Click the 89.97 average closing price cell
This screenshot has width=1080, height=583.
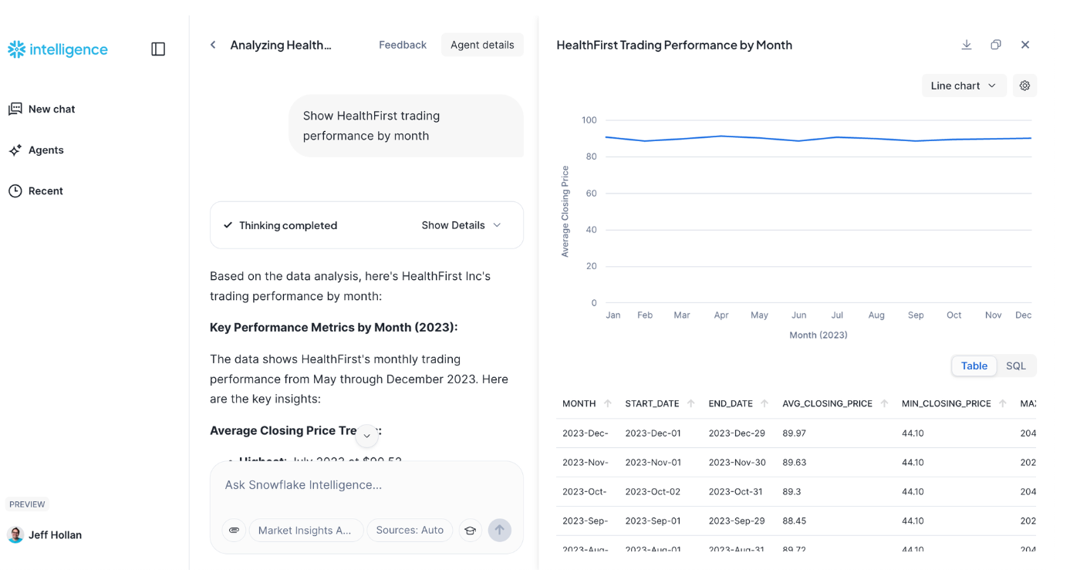click(x=795, y=433)
